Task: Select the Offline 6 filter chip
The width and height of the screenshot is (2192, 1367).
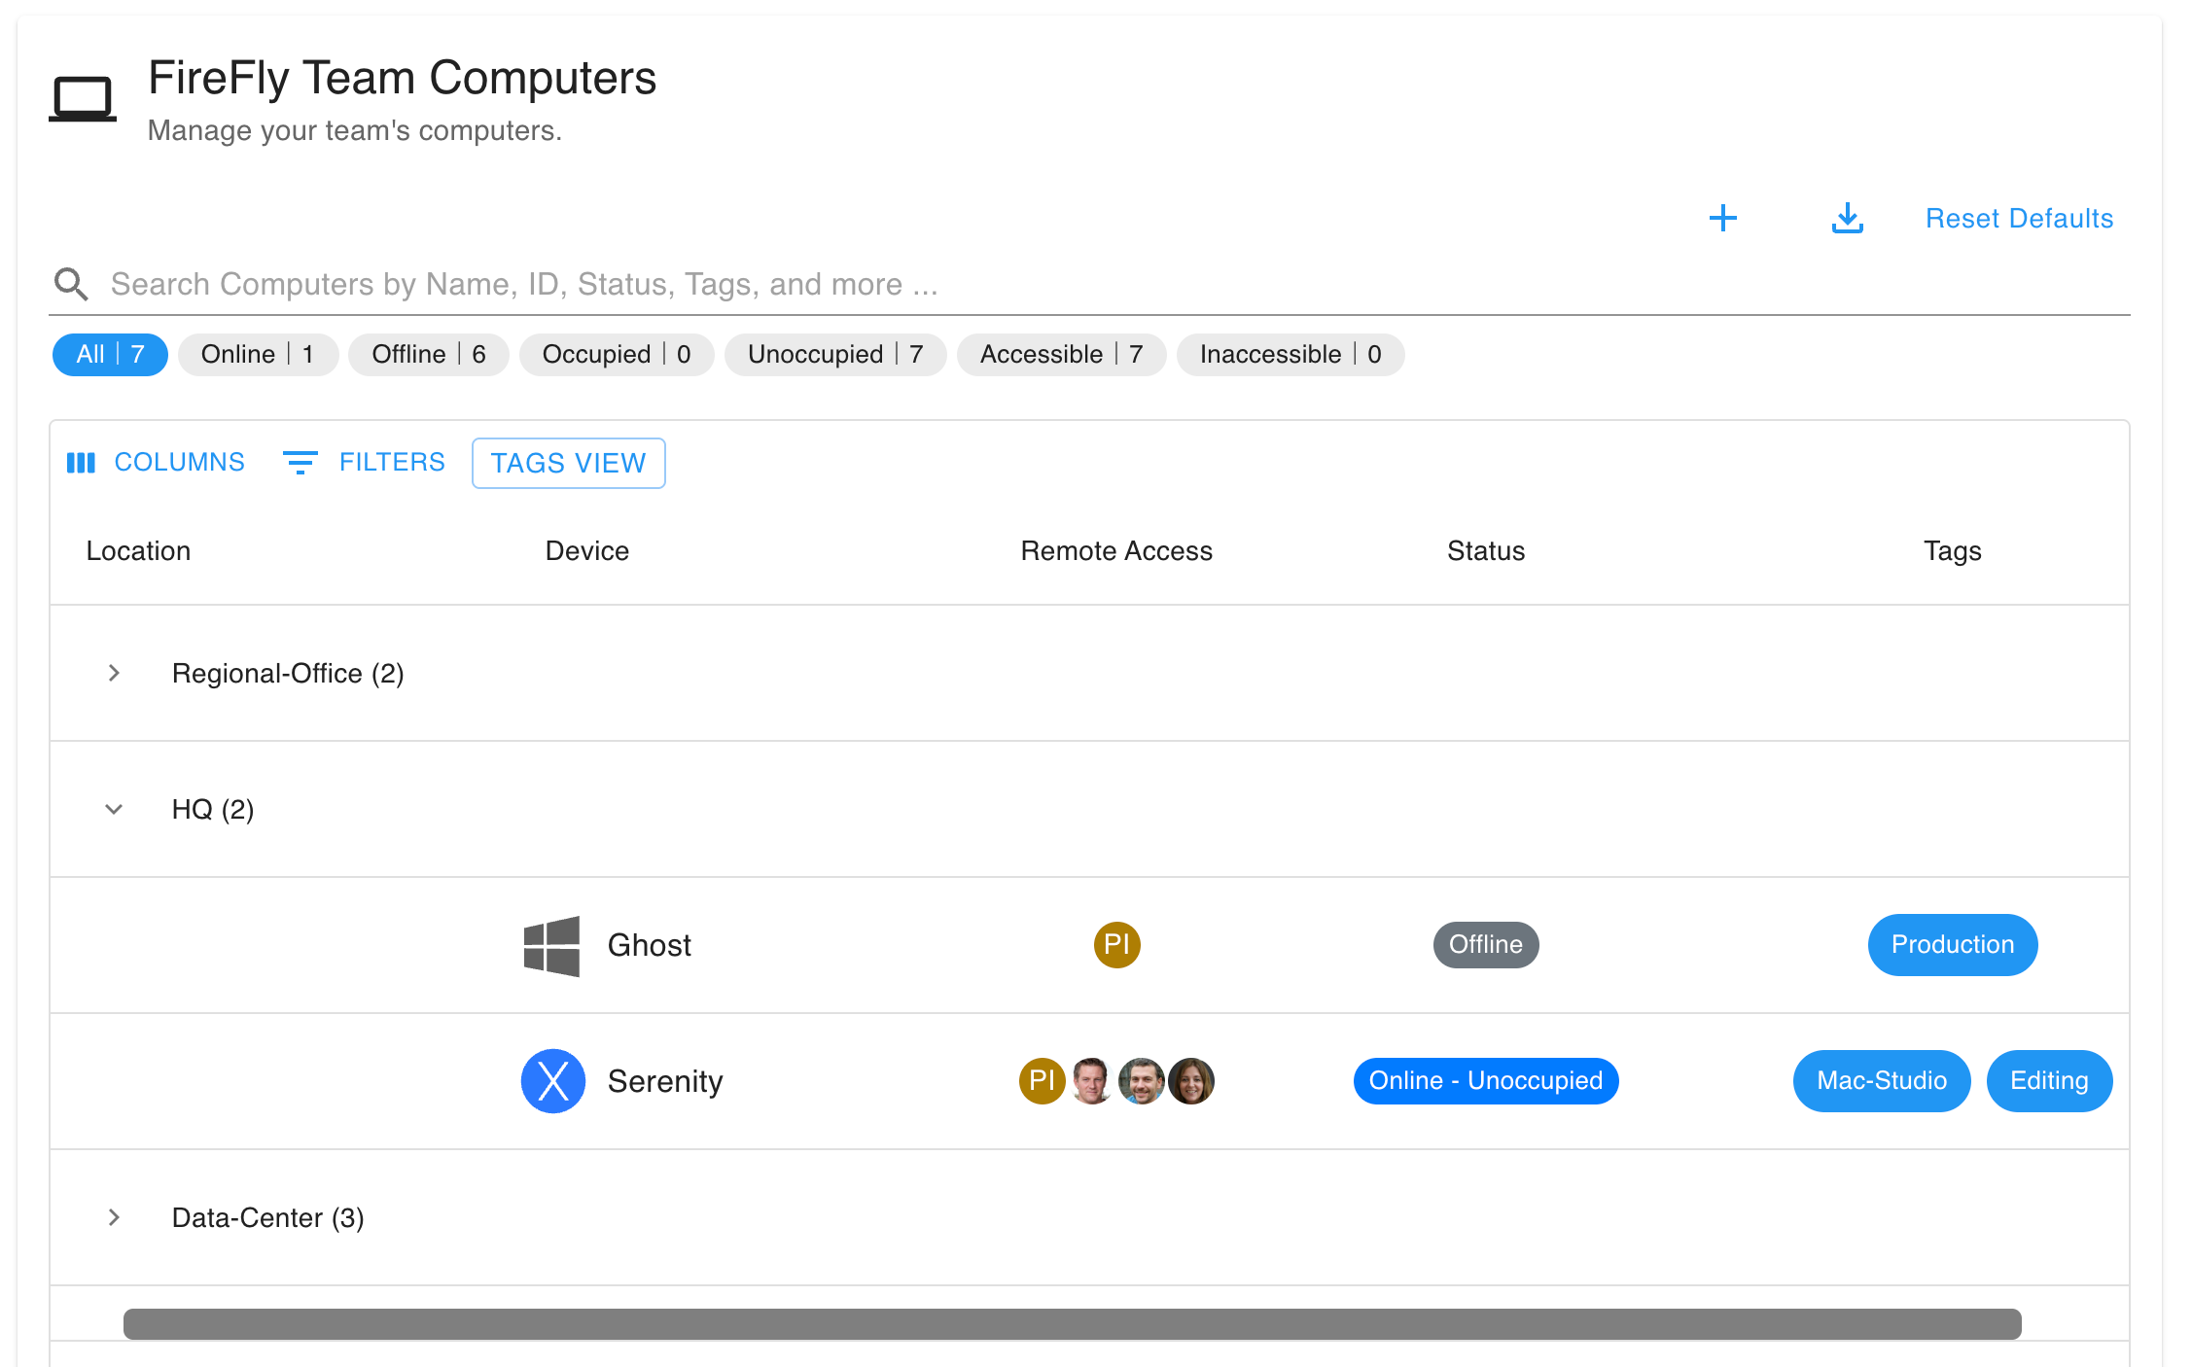Action: (429, 354)
